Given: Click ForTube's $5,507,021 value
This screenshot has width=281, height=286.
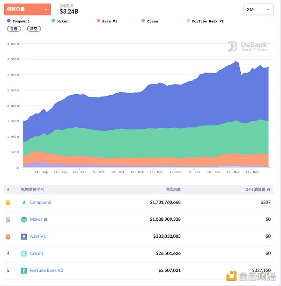Looking at the screenshot, I should pyautogui.click(x=170, y=270).
